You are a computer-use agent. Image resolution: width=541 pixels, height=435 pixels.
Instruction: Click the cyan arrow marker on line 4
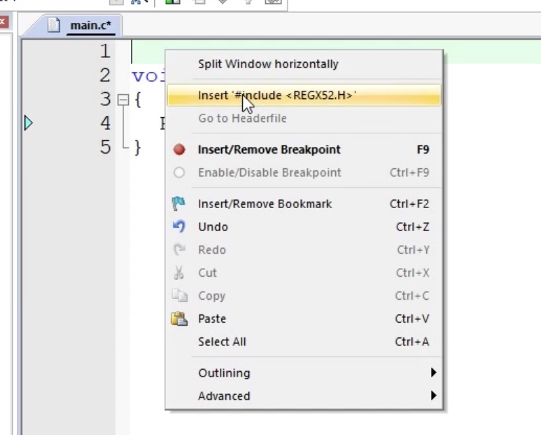(28, 123)
